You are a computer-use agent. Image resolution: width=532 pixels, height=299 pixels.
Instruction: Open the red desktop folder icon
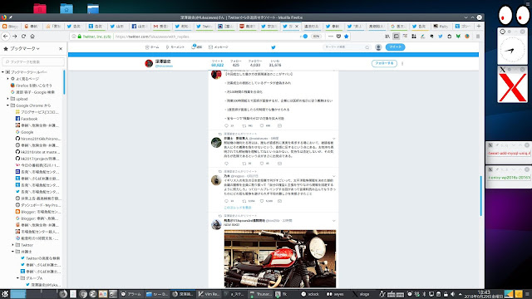pos(40,8)
